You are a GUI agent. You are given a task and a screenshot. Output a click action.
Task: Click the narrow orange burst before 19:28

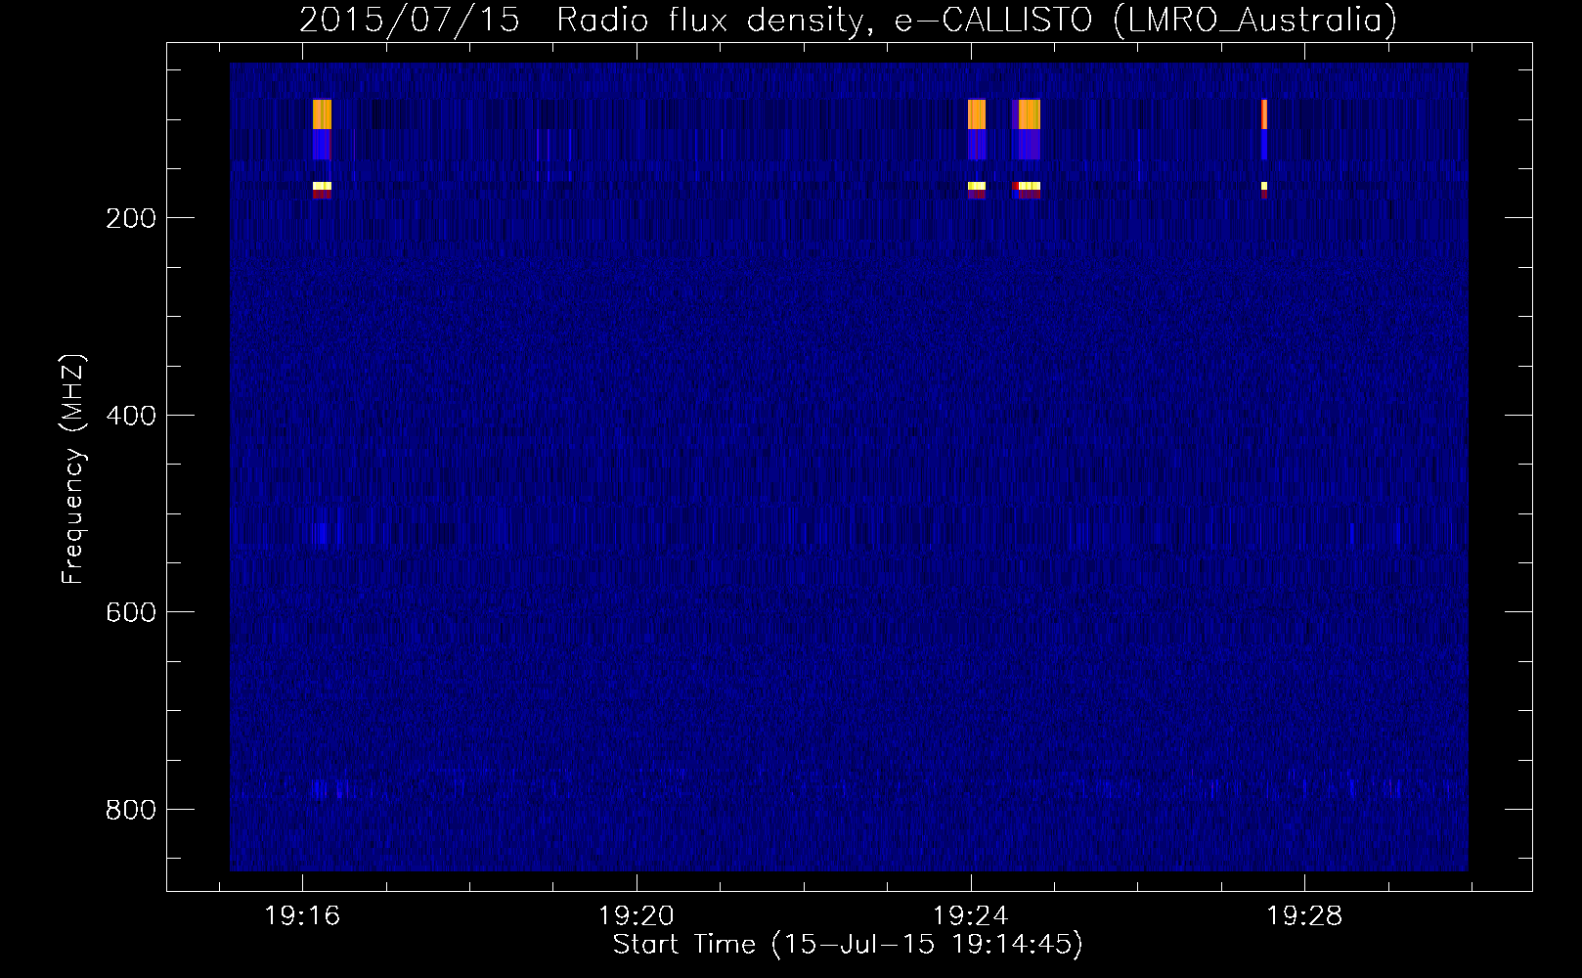[1264, 114]
